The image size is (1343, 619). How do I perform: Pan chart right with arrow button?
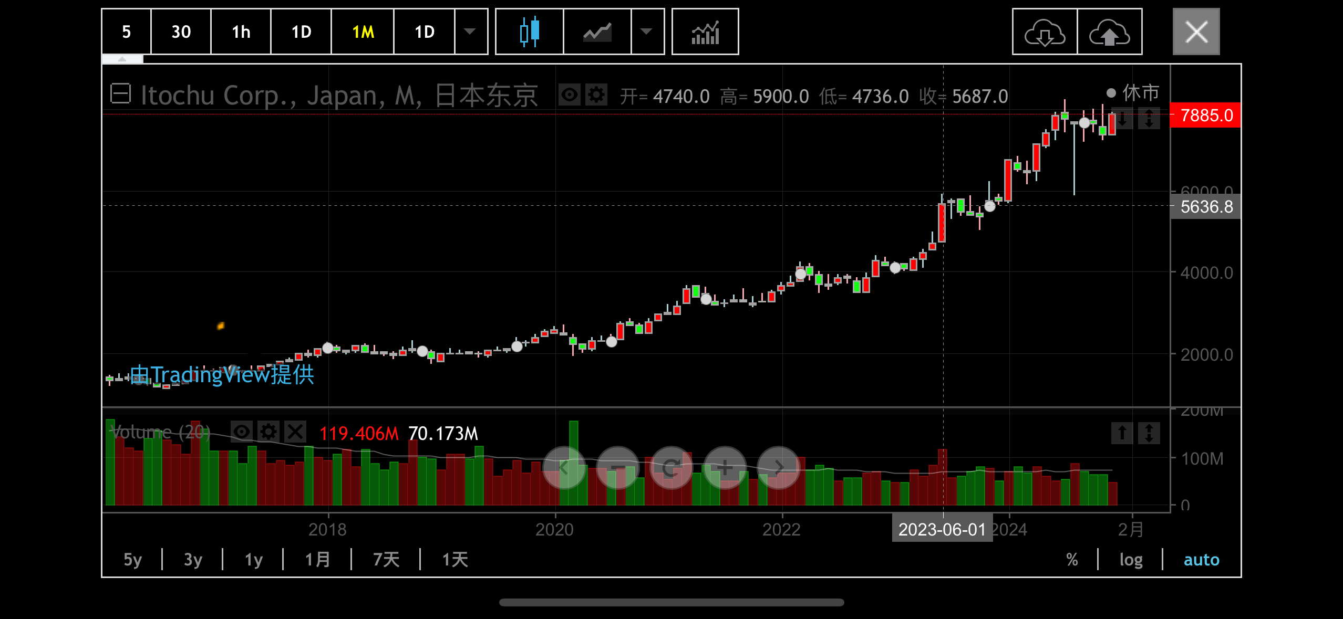[779, 467]
